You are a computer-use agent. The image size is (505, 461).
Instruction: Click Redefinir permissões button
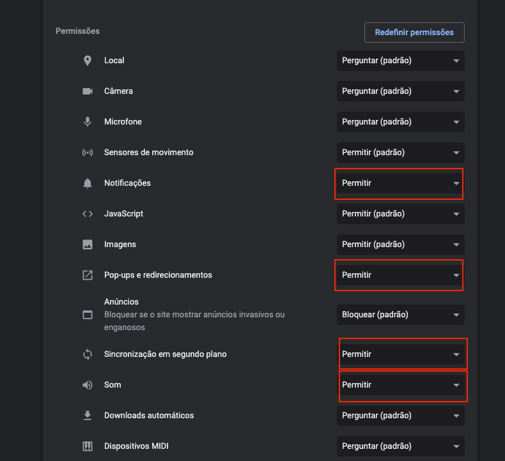[x=414, y=33]
